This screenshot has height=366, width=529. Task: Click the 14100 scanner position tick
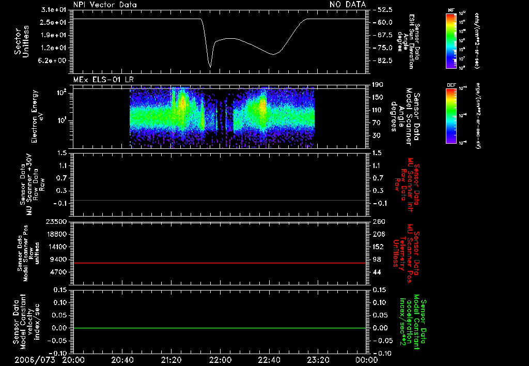[x=56, y=247]
